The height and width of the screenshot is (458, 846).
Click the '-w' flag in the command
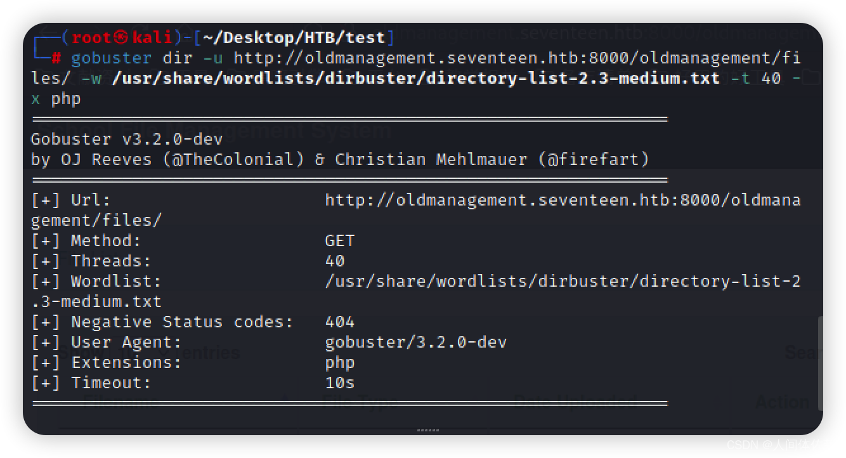91,79
